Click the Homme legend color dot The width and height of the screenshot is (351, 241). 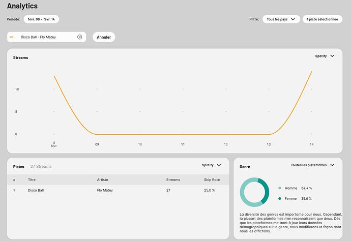(x=280, y=188)
